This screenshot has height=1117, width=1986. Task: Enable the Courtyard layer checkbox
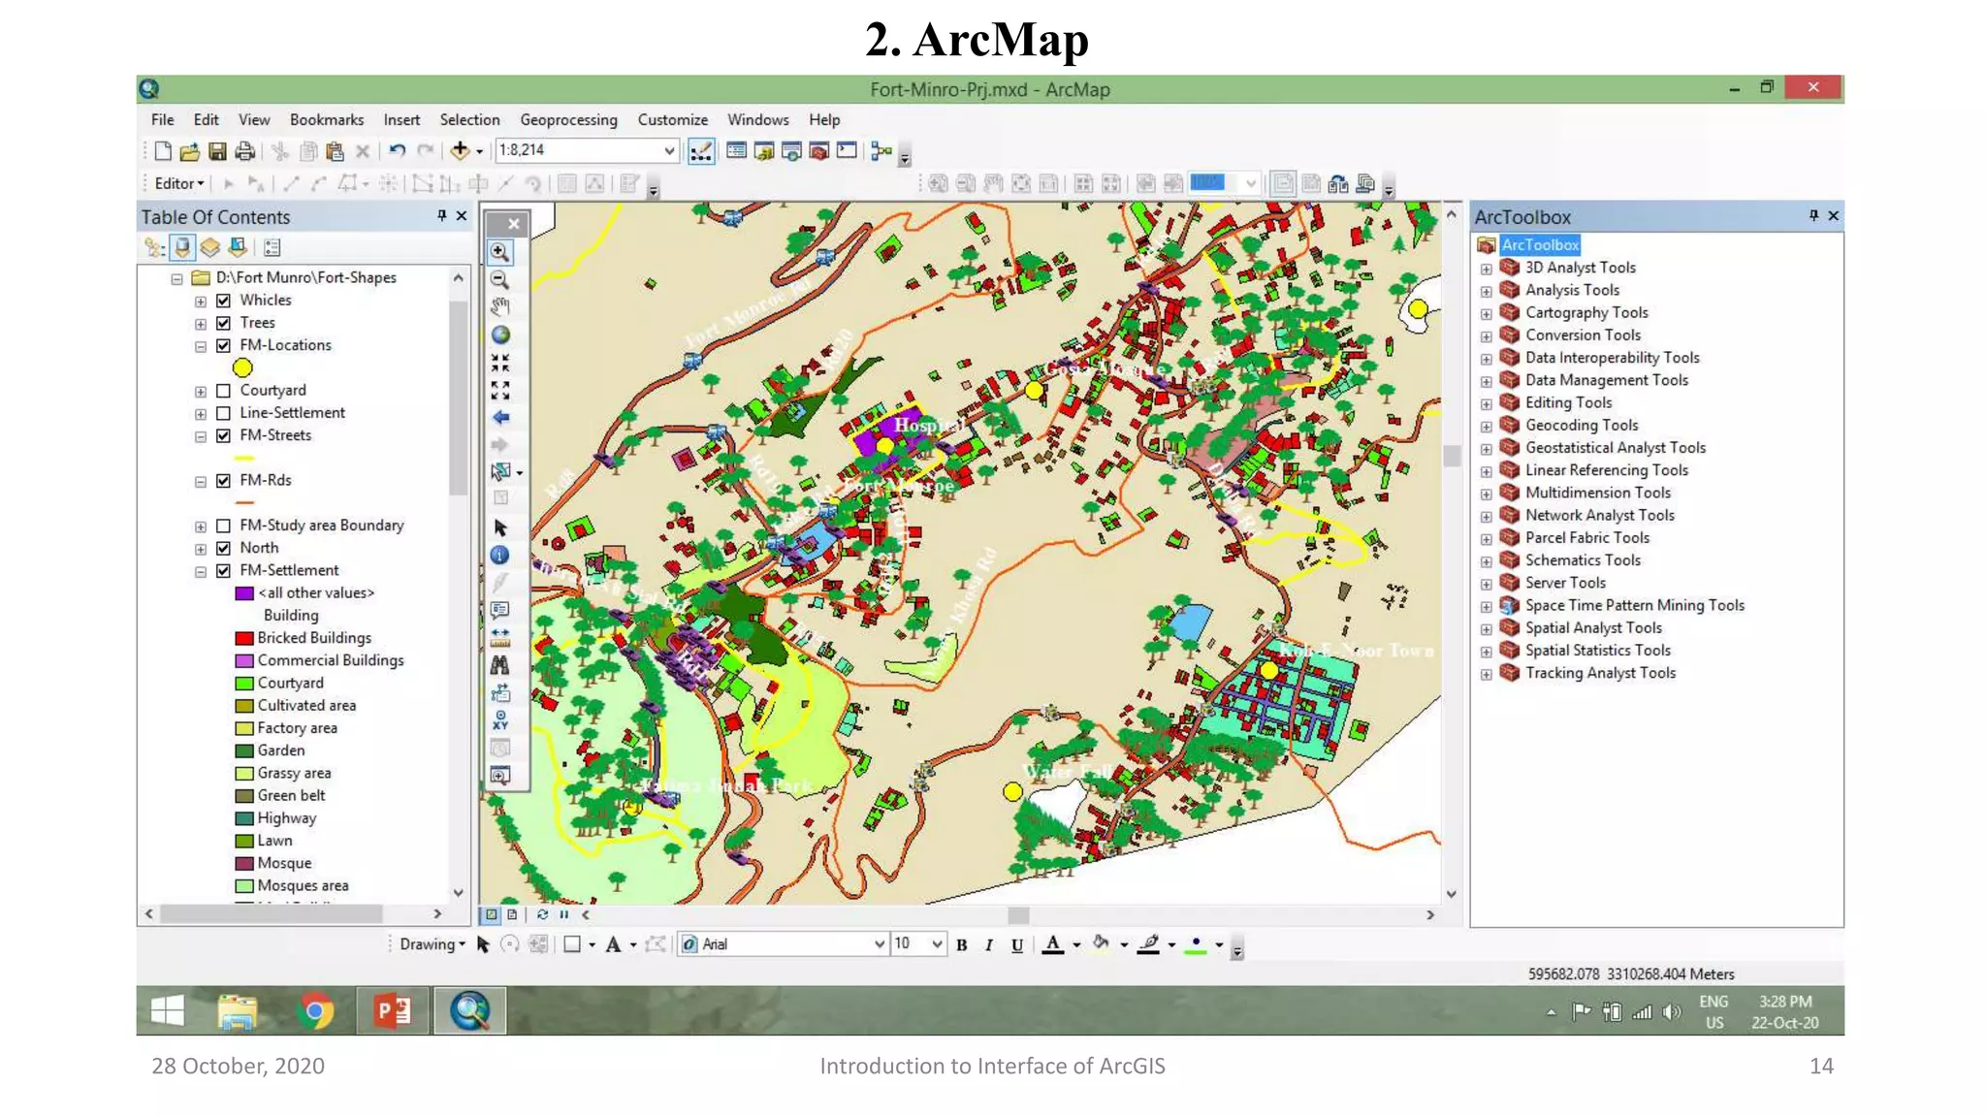(224, 391)
